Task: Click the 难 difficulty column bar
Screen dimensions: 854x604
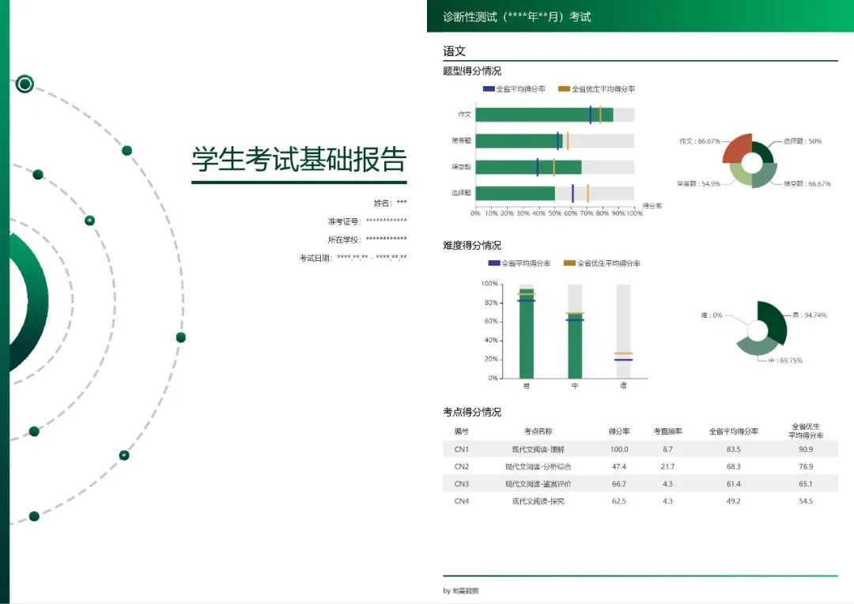Action: click(623, 331)
